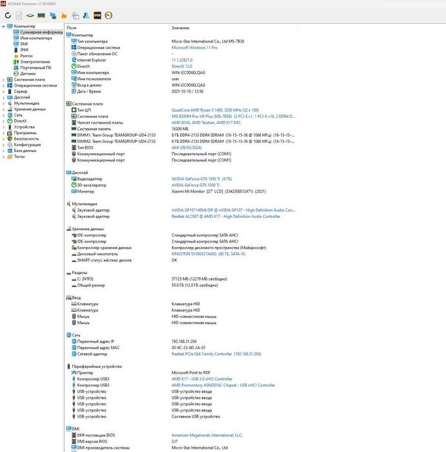Open GPGPU benchmark toolbar icon
Viewport: 446px width, 452px height.
click(53, 16)
